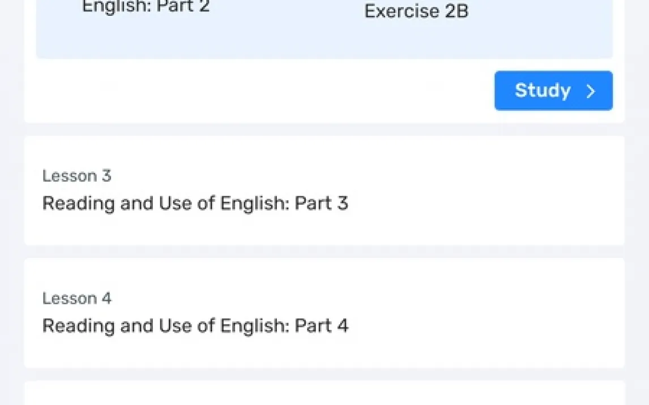Click the Lesson 4 label text
Image resolution: width=649 pixels, height=405 pixels.
point(77,298)
